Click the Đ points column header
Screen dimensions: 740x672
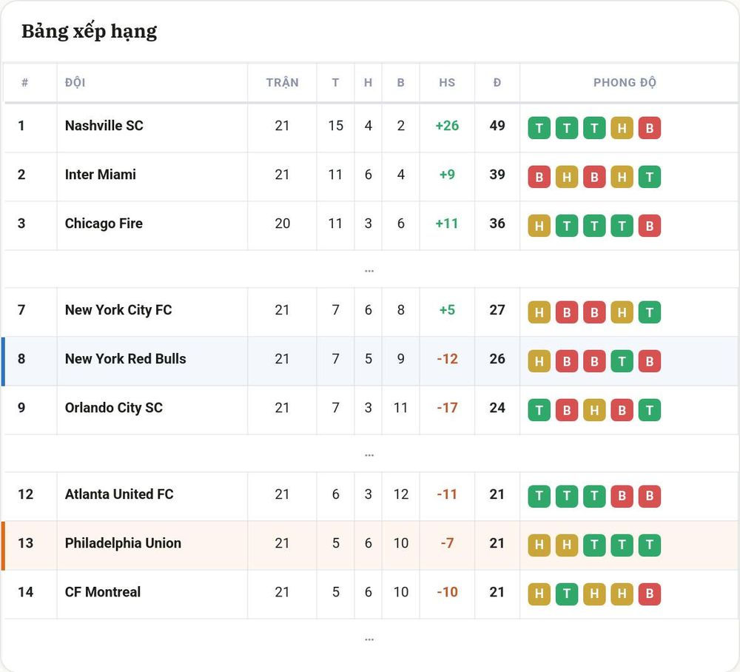click(x=497, y=83)
